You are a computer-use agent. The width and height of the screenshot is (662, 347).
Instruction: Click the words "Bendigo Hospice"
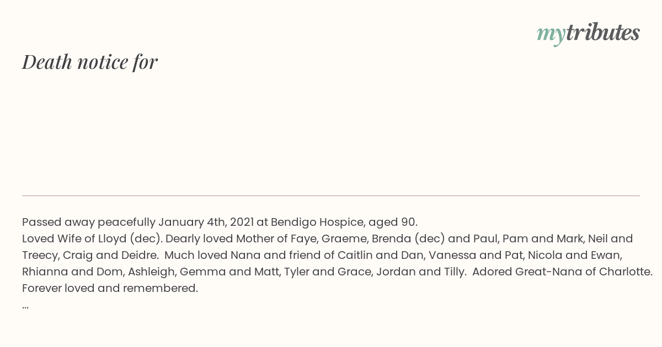point(318,223)
